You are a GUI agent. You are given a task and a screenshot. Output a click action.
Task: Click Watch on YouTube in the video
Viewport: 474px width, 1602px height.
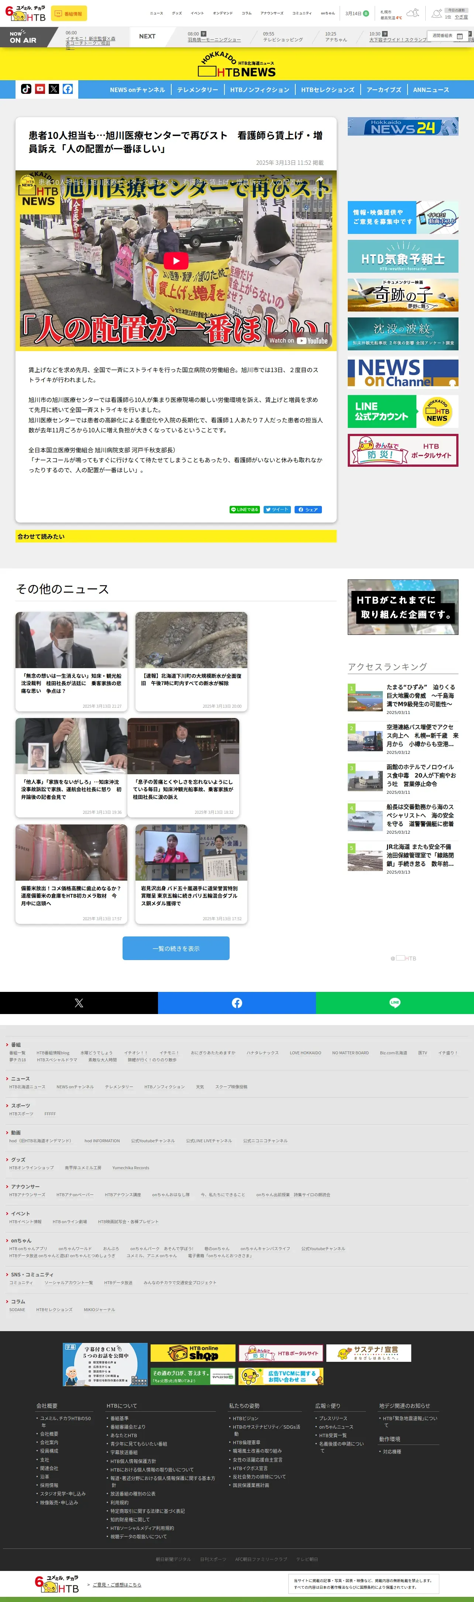pyautogui.click(x=298, y=340)
